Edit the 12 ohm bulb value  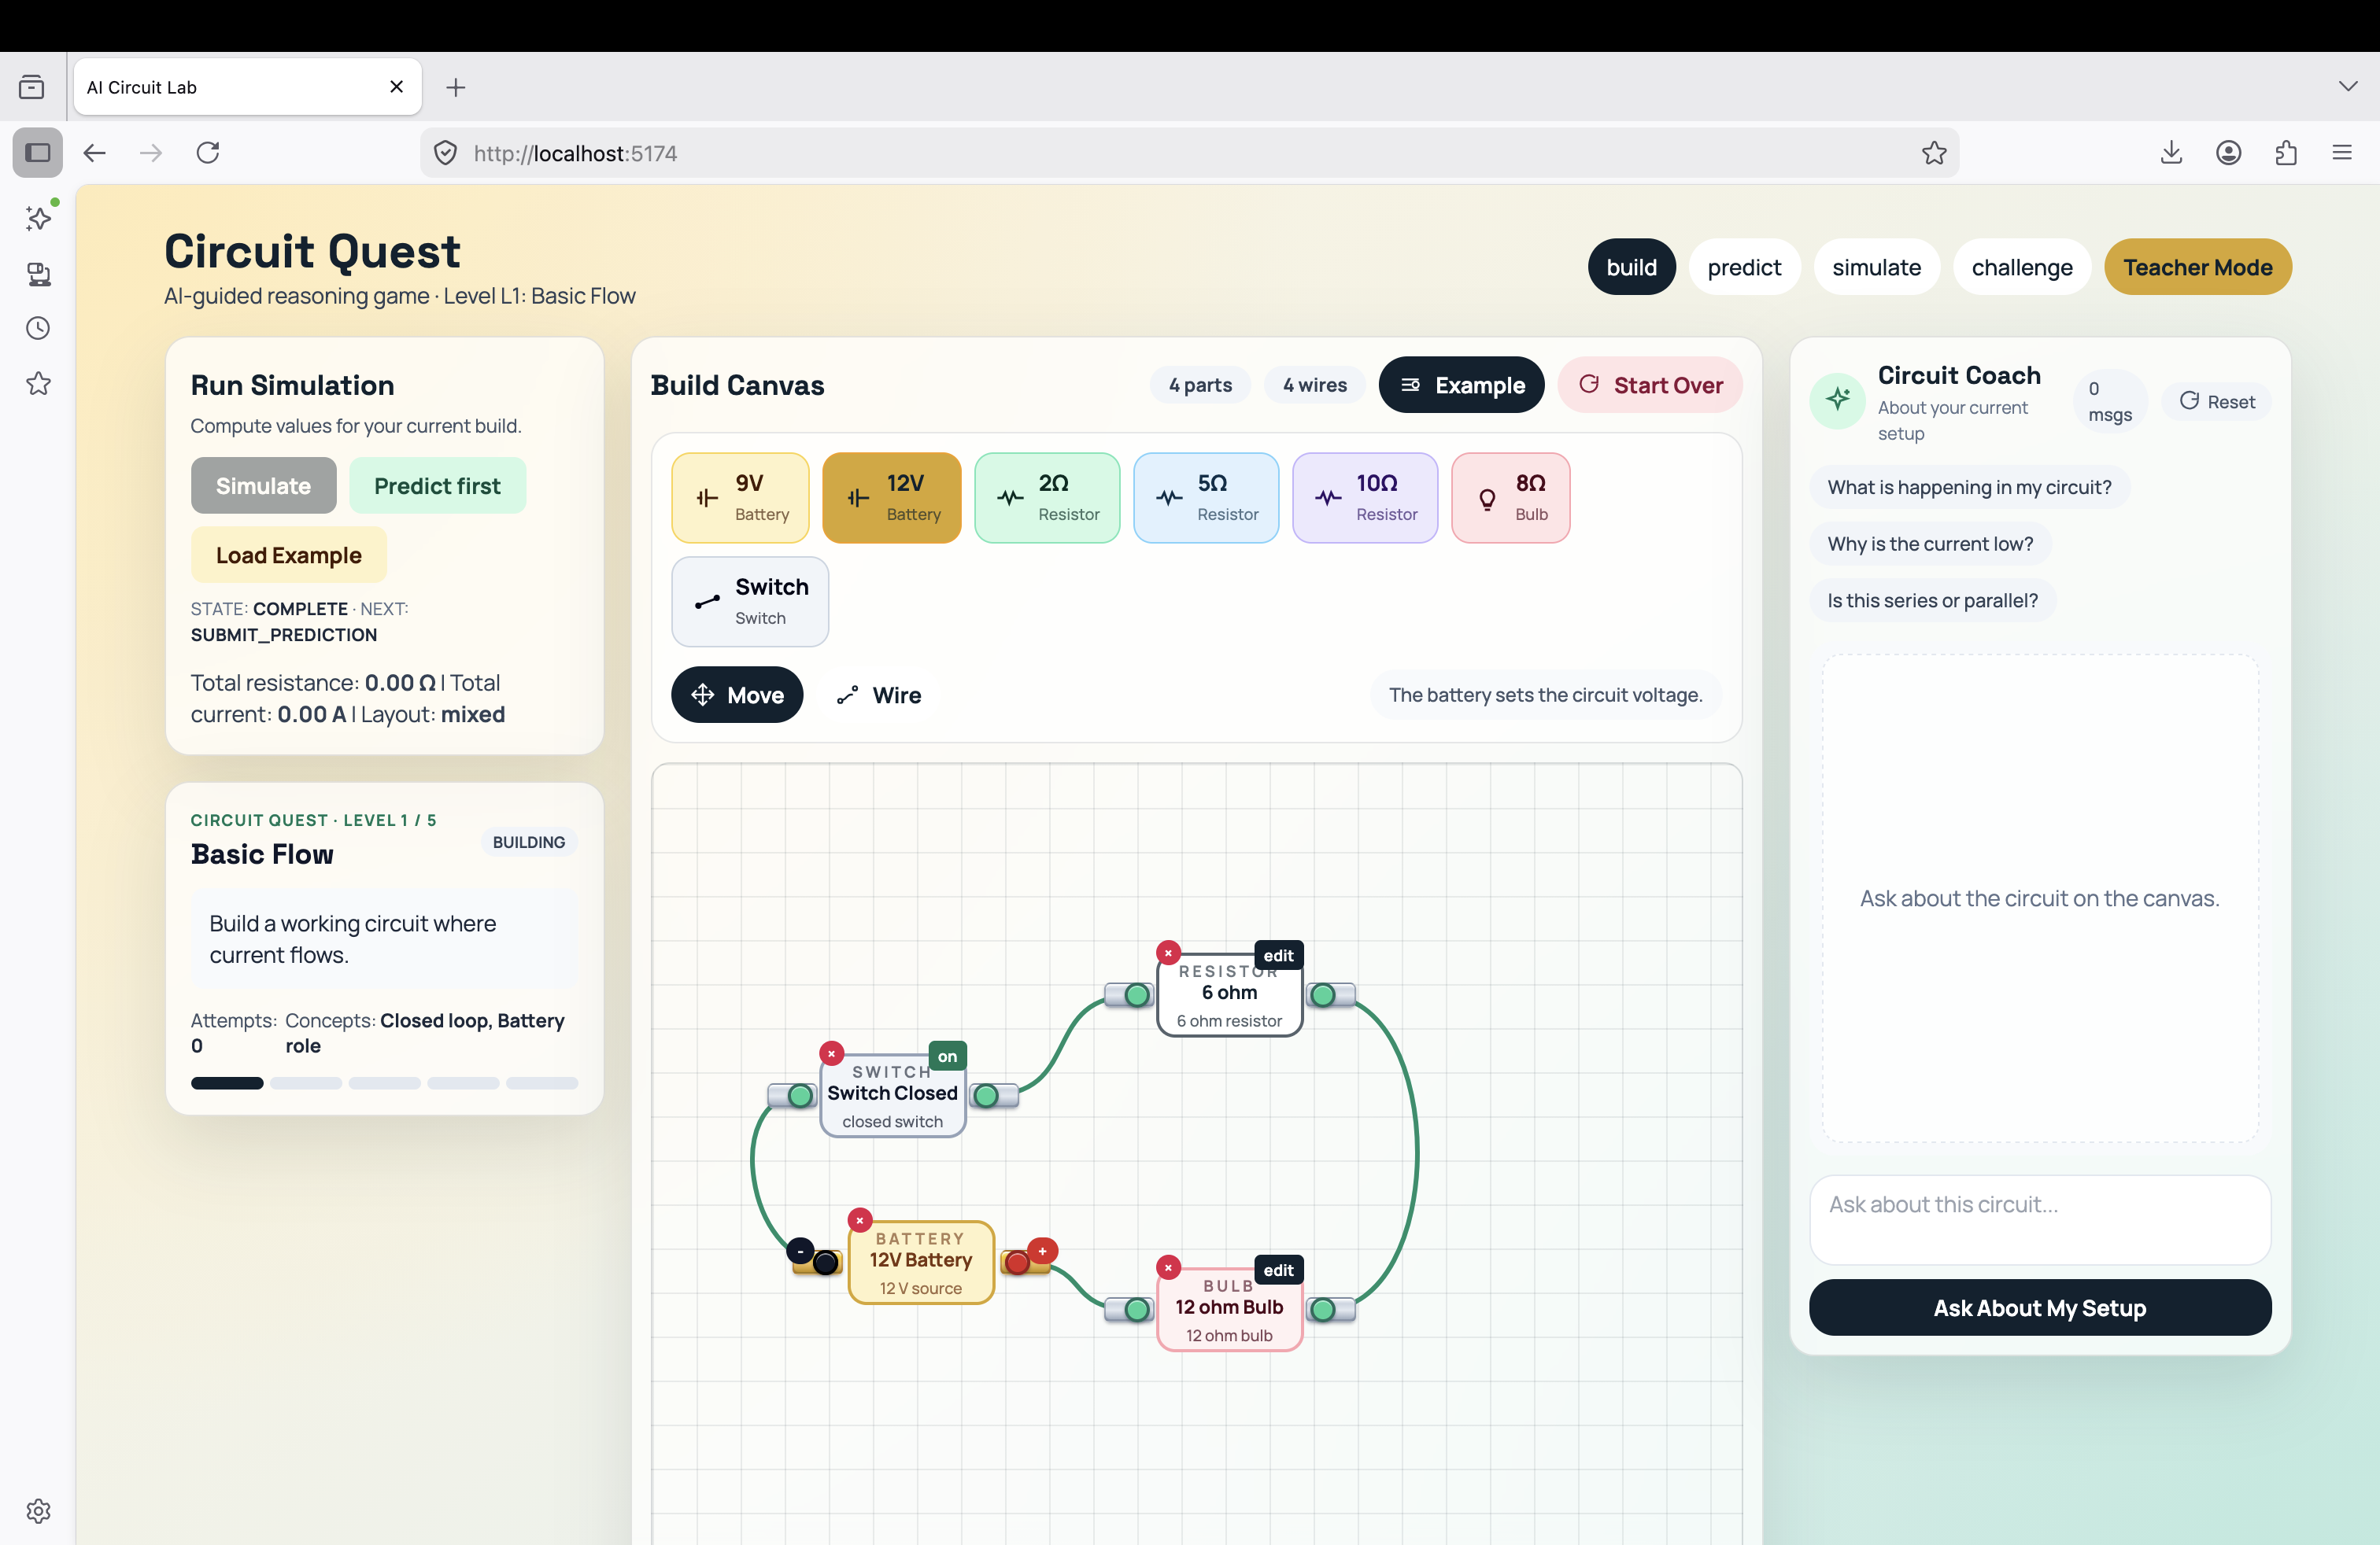[1278, 1270]
